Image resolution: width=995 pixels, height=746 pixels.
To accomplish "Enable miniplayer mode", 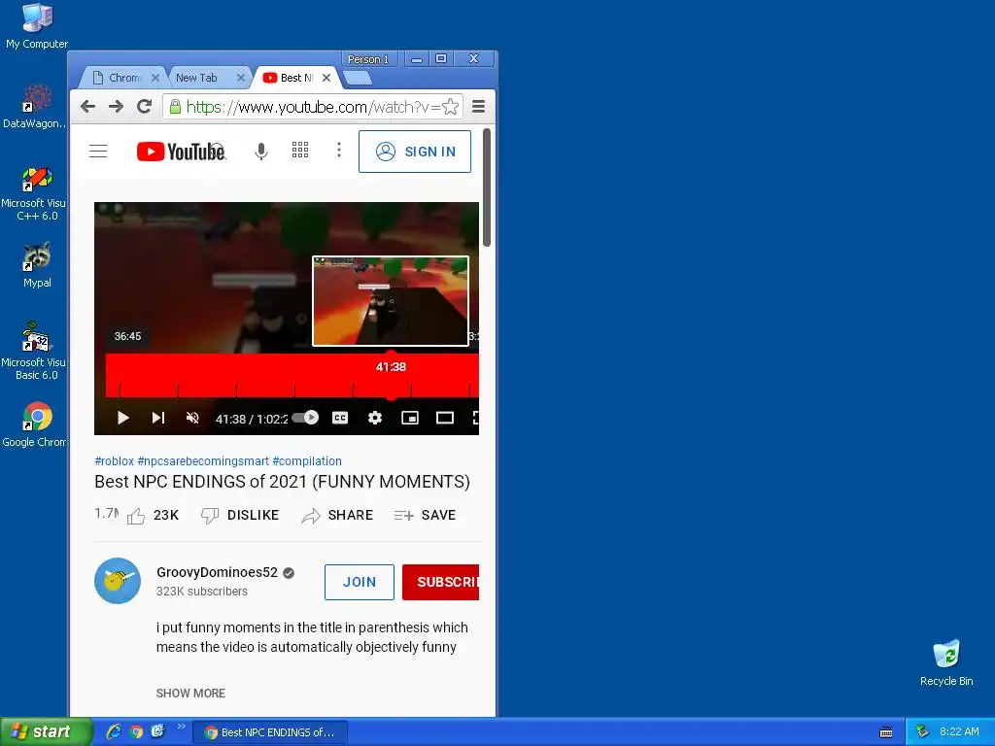I will [x=410, y=418].
